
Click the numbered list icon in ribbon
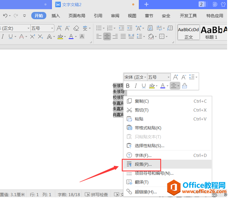tap(110, 28)
